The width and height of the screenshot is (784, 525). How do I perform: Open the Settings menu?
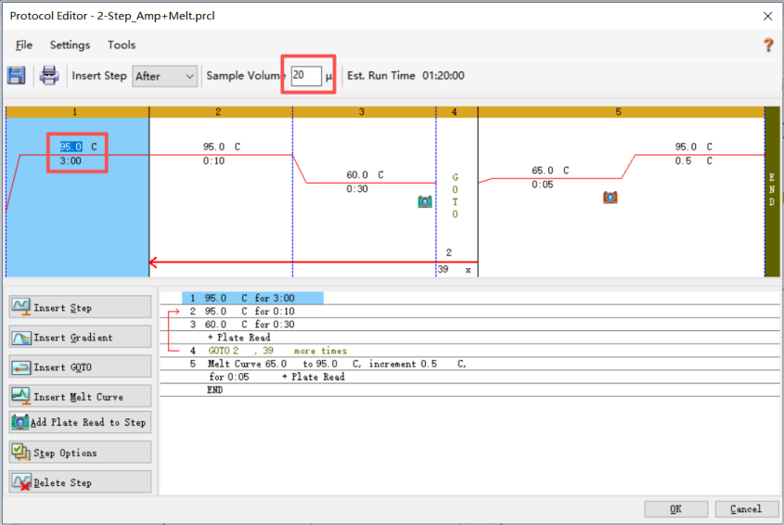click(x=70, y=45)
